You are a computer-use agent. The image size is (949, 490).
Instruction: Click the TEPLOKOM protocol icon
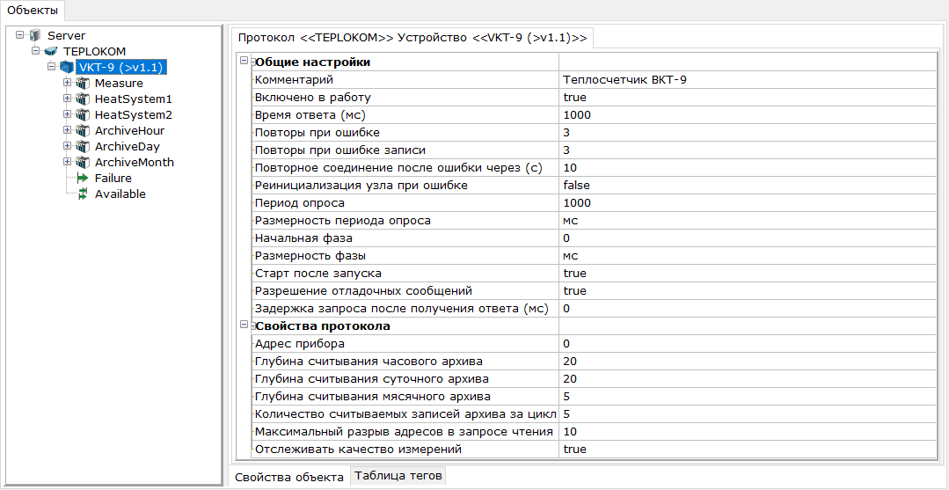51,52
